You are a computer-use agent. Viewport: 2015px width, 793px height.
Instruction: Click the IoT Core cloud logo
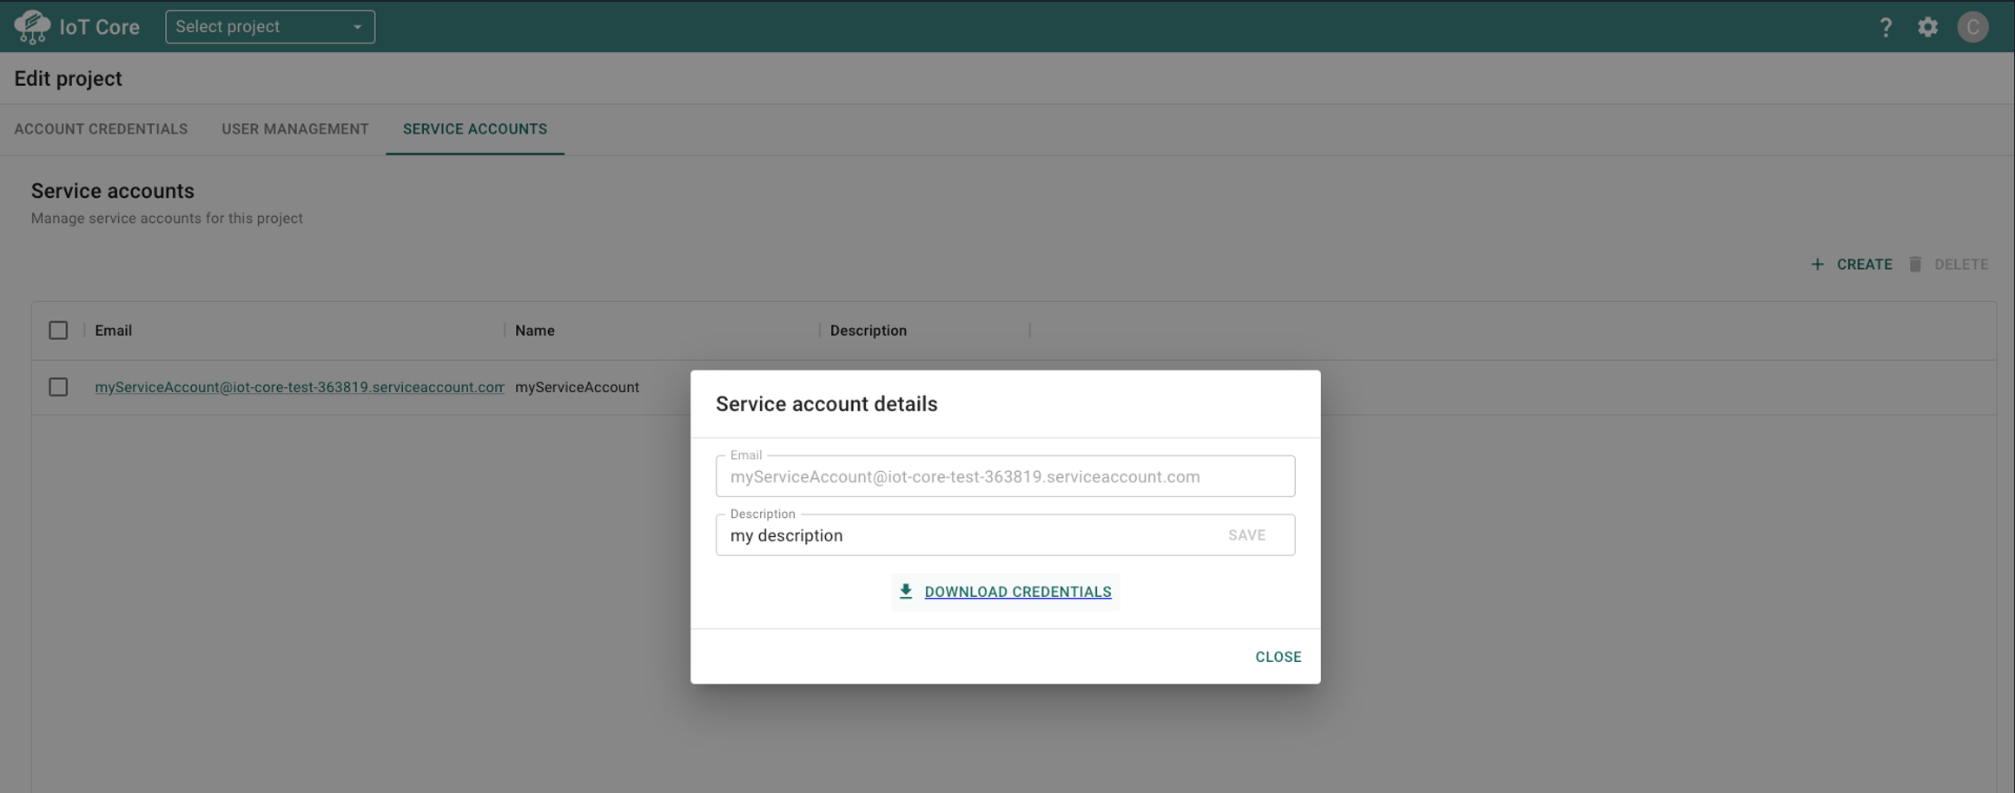[32, 27]
